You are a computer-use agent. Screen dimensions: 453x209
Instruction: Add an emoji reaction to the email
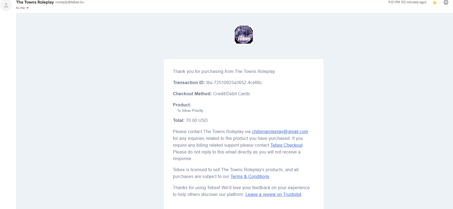click(446, 2)
